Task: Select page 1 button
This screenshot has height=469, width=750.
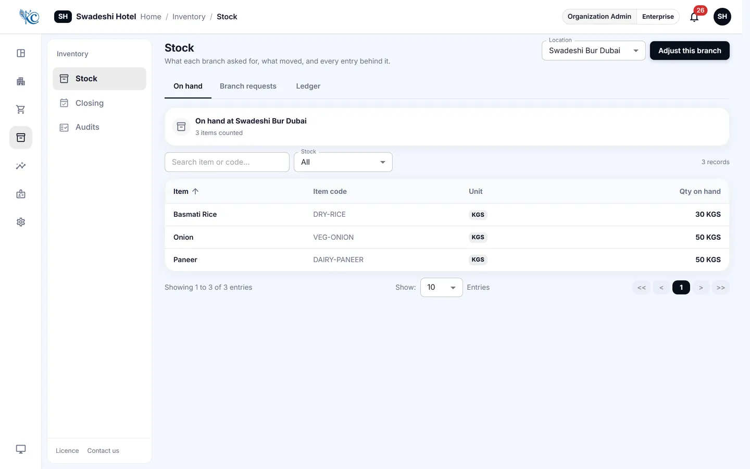Action: click(681, 288)
